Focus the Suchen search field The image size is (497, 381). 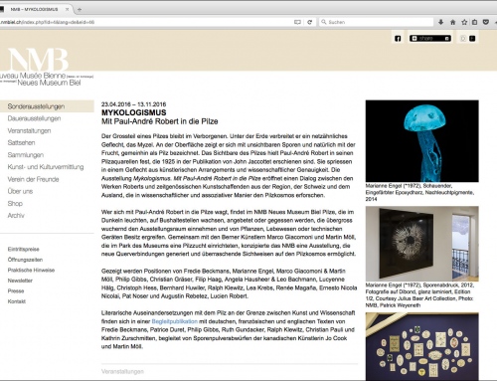click(x=376, y=22)
